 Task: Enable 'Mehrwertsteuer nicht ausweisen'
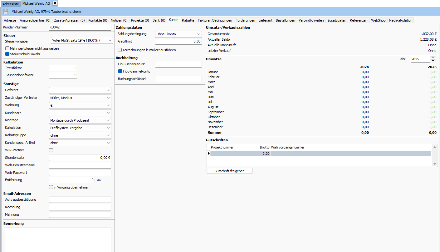tap(7, 48)
